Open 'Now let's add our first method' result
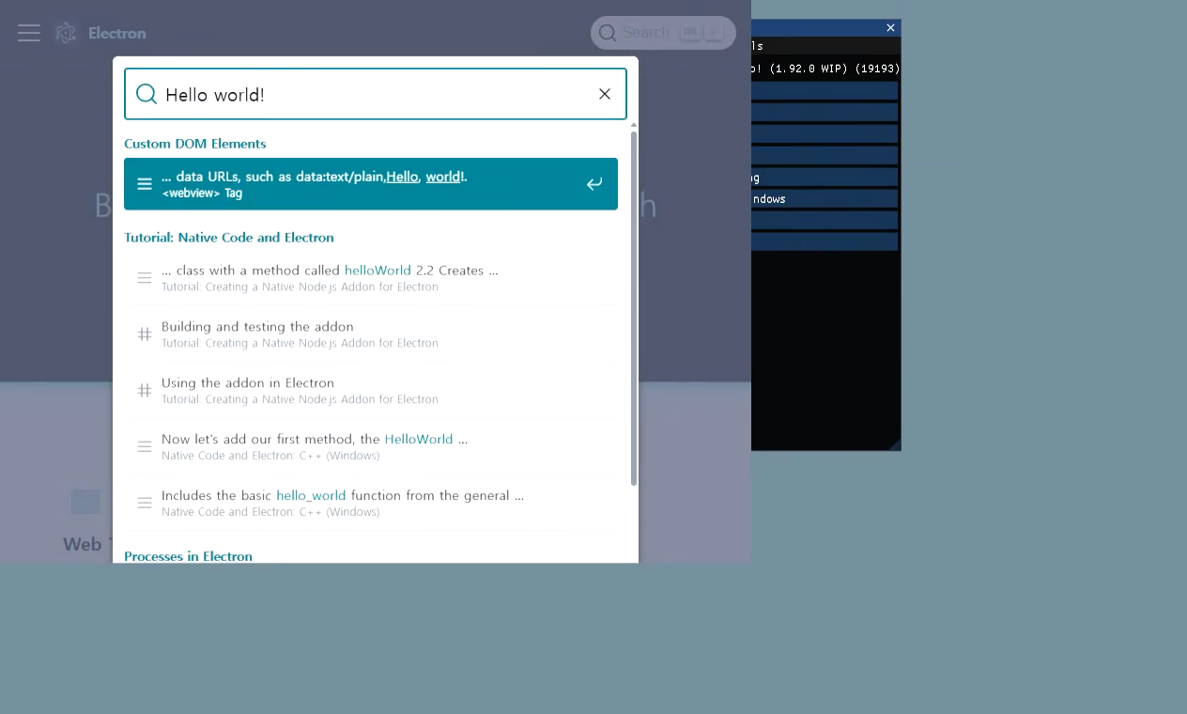 (x=371, y=447)
